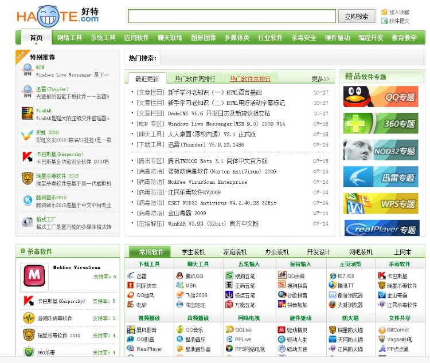Switch to the 最近更新 tab
The height and width of the screenshot is (363, 430).
click(147, 78)
